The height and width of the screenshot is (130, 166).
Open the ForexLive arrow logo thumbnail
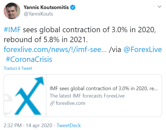click(x=25, y=96)
